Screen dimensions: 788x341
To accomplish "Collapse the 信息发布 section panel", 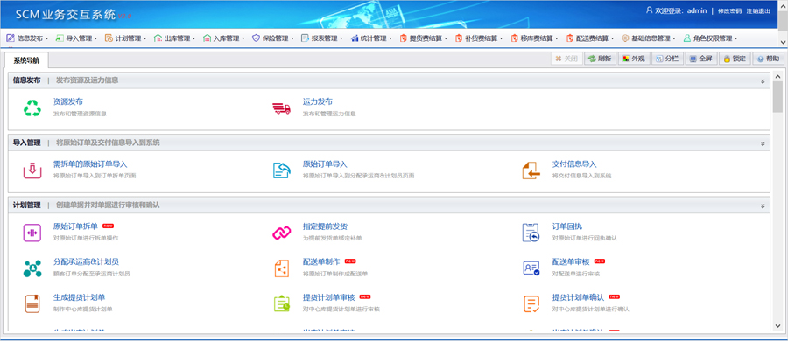I will pos(763,80).
